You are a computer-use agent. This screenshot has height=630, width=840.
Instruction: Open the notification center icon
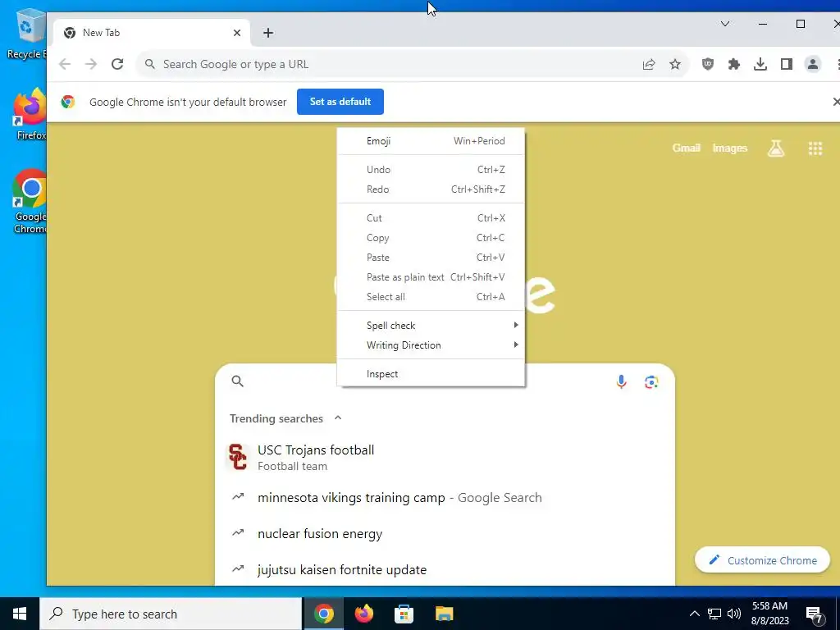coord(815,615)
